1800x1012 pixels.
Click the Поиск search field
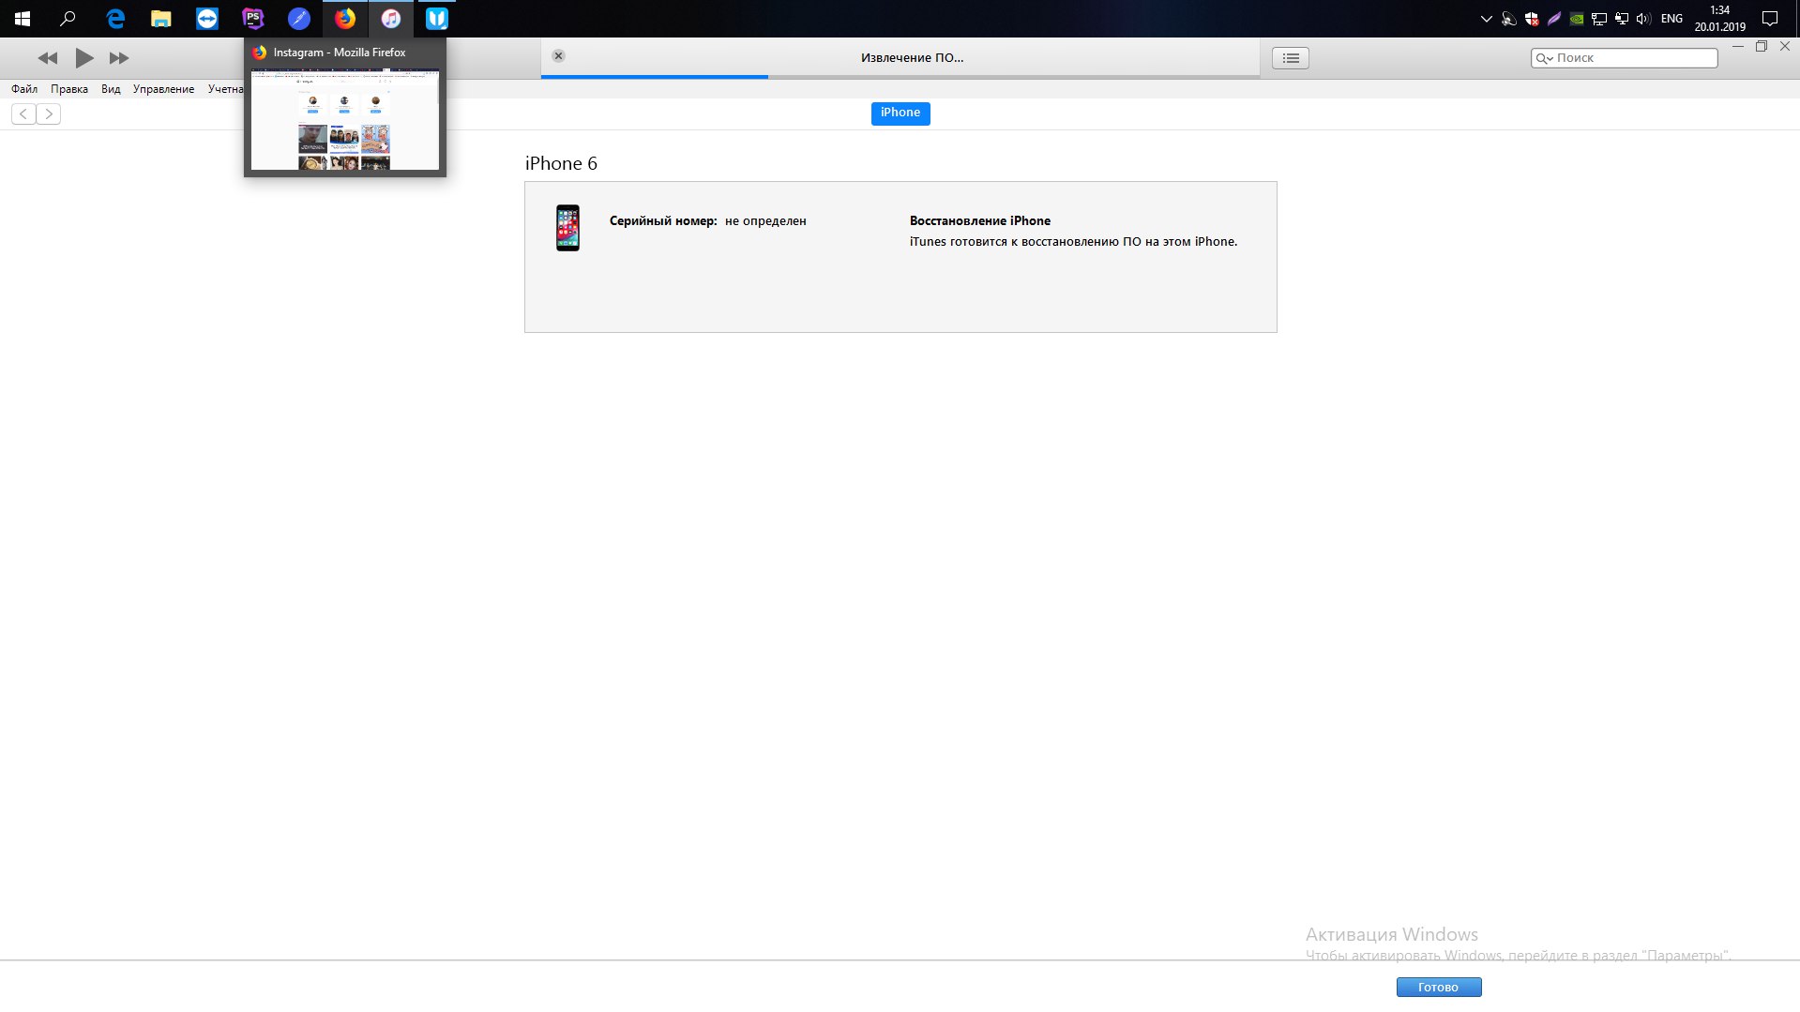click(x=1625, y=58)
